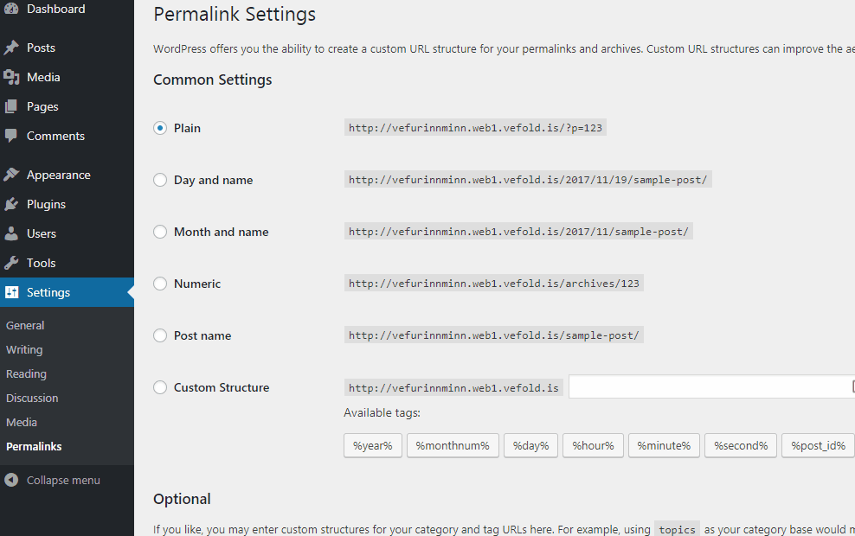This screenshot has height=536, width=855.
Task: Enable the Numeric permalink structure
Action: point(160,284)
